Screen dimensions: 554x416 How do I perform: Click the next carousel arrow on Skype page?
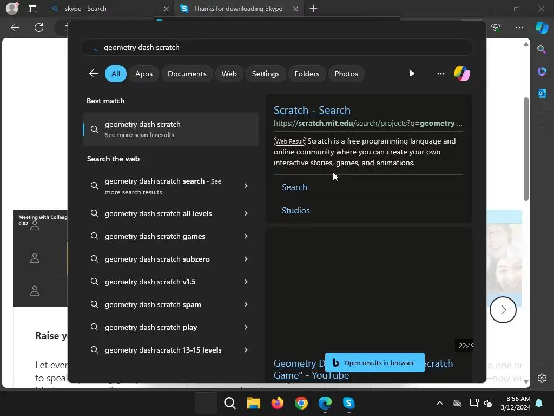click(503, 310)
